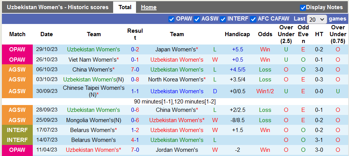Switch to the Home tab
Screen dimensions: 349x156
[x=149, y=7]
